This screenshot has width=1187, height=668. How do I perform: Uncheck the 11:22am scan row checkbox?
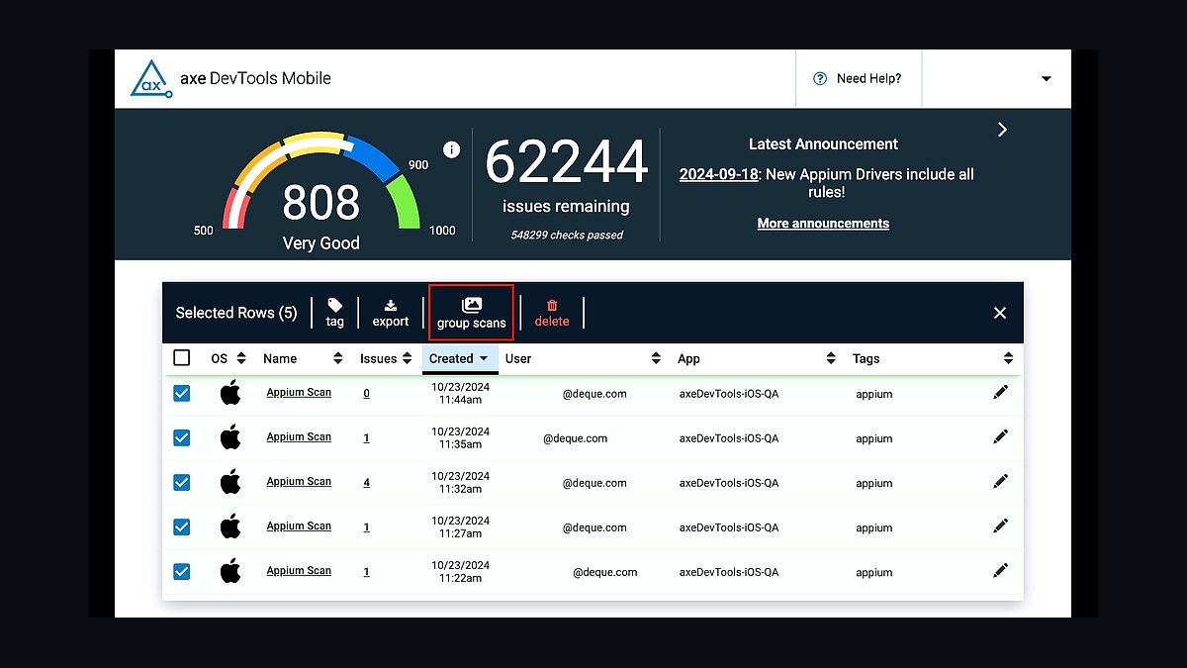pyautogui.click(x=182, y=571)
